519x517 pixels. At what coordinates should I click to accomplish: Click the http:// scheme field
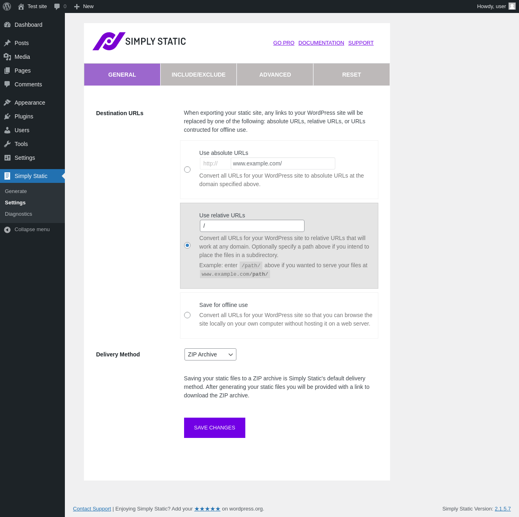pyautogui.click(x=215, y=163)
